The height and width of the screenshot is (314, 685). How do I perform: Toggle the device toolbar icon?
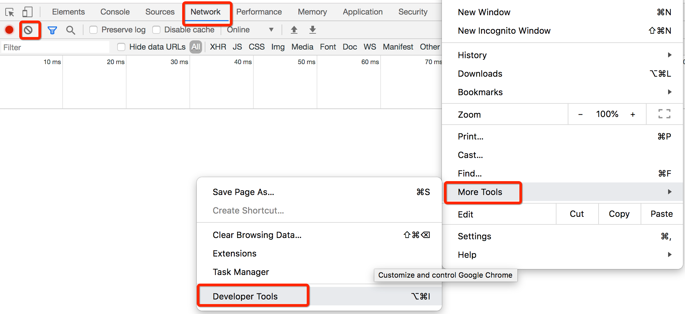click(27, 12)
